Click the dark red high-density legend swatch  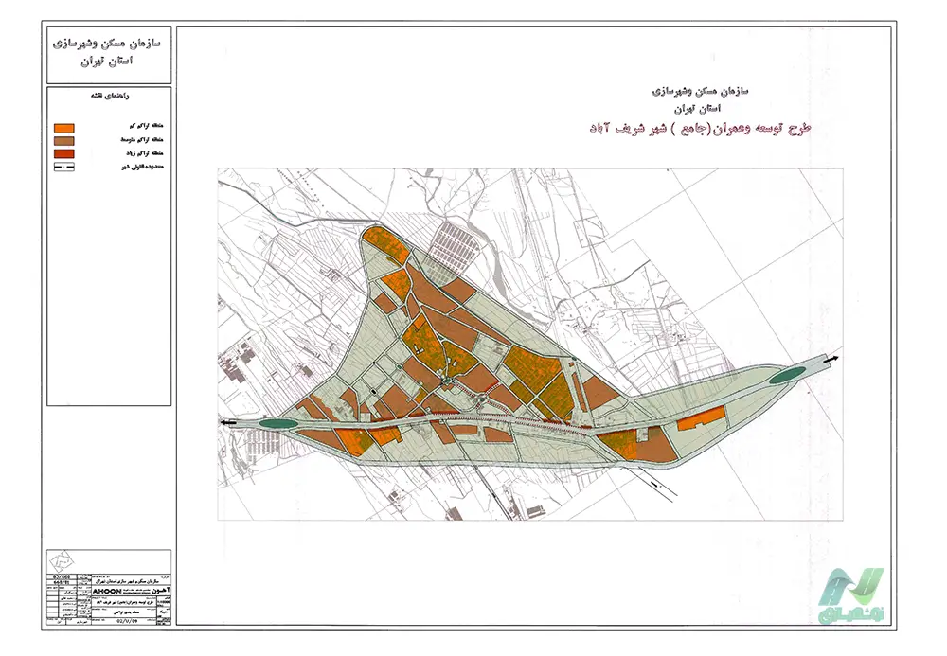65,152
